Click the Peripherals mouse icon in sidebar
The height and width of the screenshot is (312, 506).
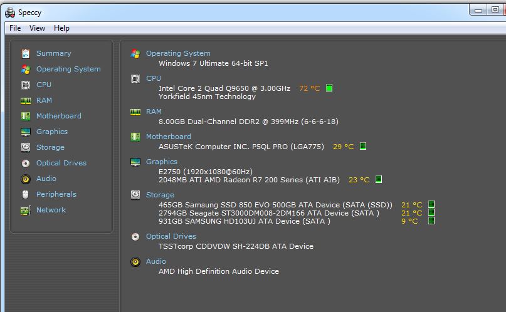point(25,194)
